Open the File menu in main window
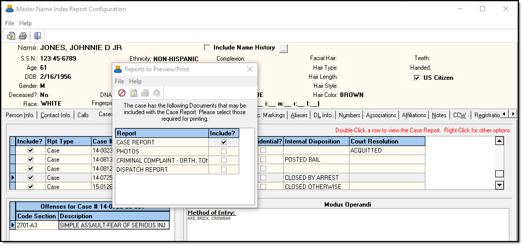This screenshot has width=523, height=246. point(10,23)
